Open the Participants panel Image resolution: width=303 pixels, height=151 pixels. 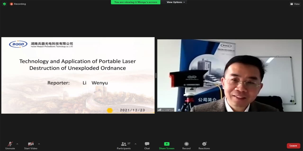[x=124, y=145]
